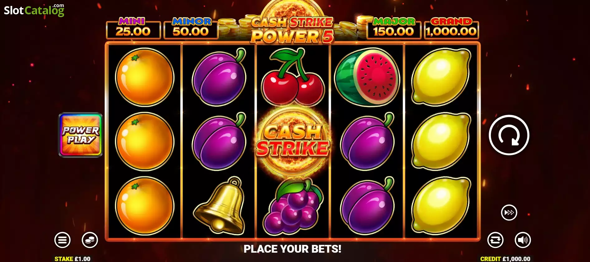This screenshot has height=262, width=590.
Task: Mute sound with the speaker icon
Action: click(x=523, y=240)
